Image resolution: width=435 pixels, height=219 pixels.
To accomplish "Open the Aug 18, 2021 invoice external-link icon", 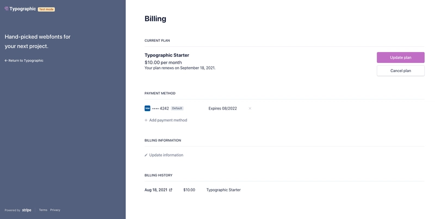I will point(171,190).
